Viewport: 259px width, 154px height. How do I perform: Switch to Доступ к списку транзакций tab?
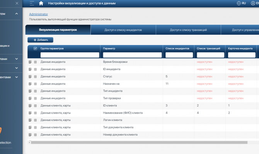coord(188,30)
